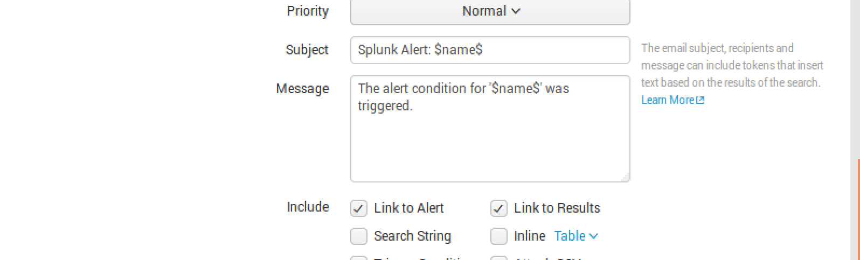Enable the Search String checkbox
The image size is (860, 260).
(x=359, y=236)
